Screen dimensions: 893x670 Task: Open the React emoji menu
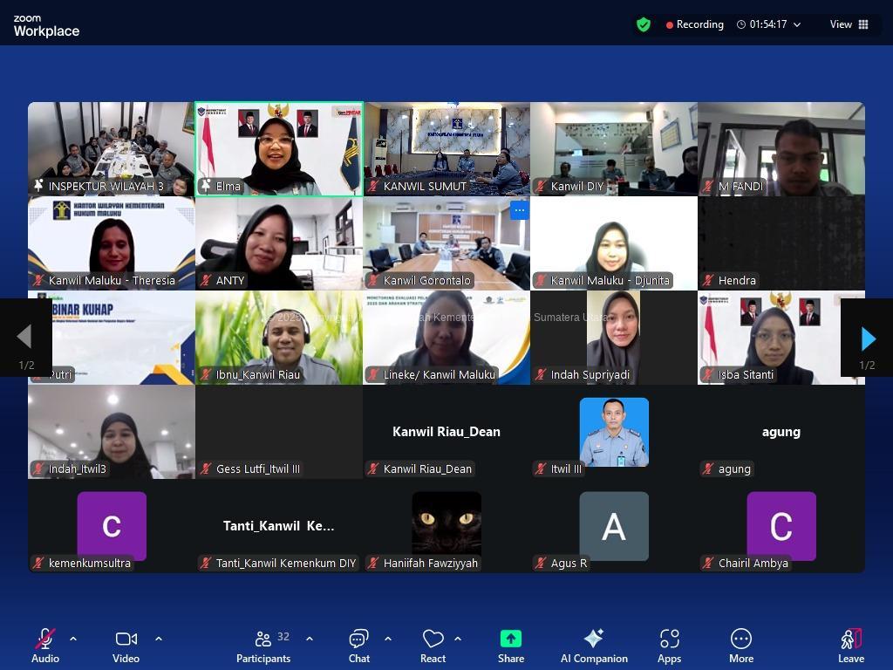pyautogui.click(x=433, y=646)
